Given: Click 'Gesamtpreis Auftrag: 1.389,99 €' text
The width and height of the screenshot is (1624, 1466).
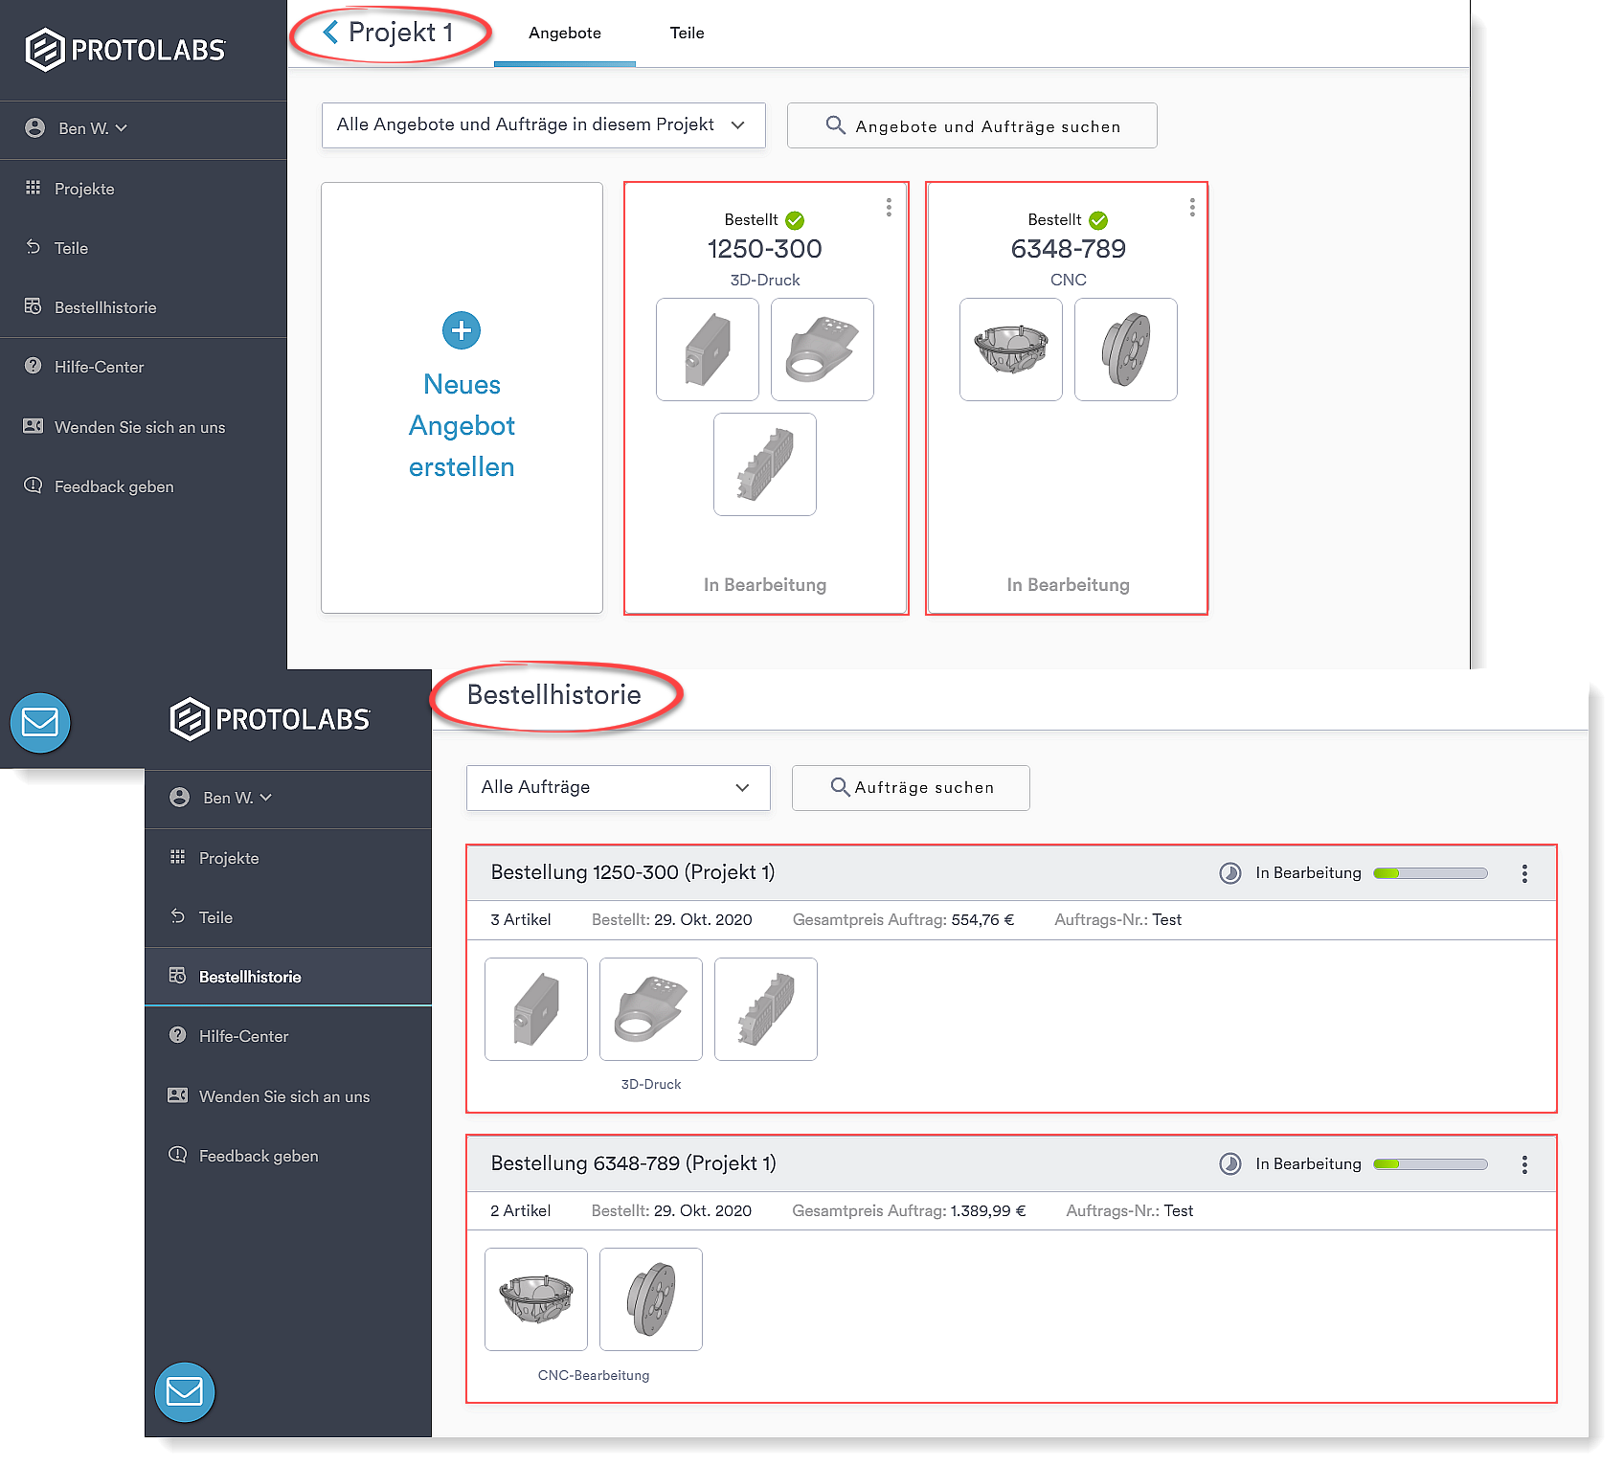Looking at the screenshot, I should point(909,1210).
